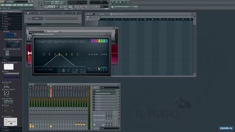Screen dimensions: 235x132
Task: Select EQ band 6 handle on graph
Action: coord(72,54)
